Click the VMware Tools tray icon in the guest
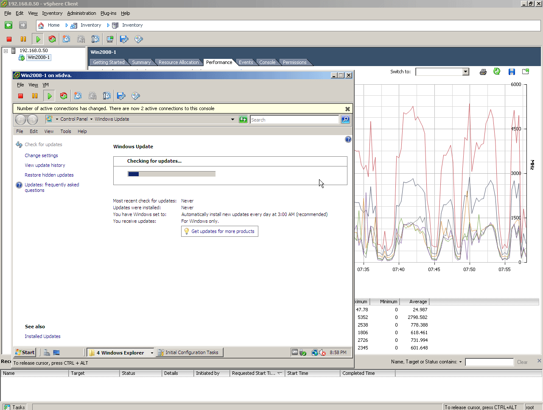 point(295,352)
